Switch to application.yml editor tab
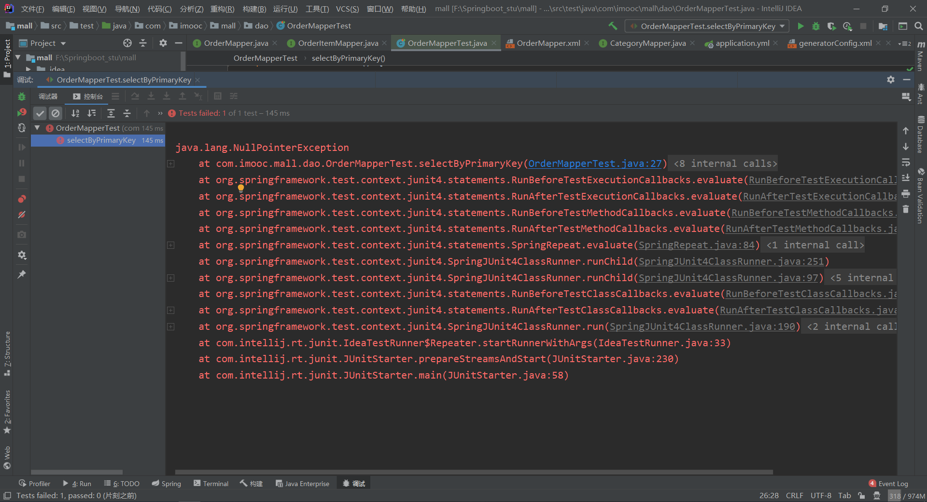Screen dimensions: 927x502 click(742, 43)
